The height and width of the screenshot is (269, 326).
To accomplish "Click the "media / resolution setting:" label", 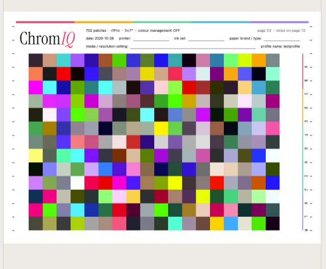I will click(107, 47).
